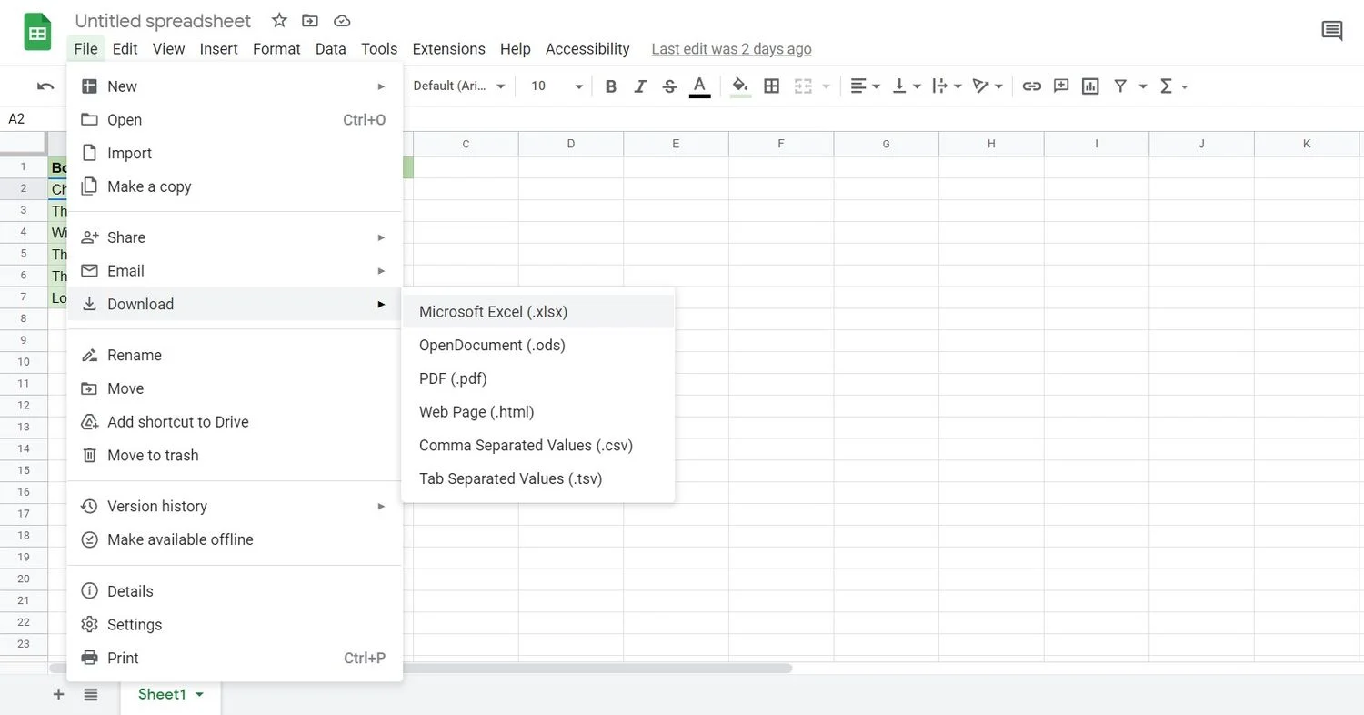Open the all sheets list icon
This screenshot has width=1364, height=715.
pos(91,694)
